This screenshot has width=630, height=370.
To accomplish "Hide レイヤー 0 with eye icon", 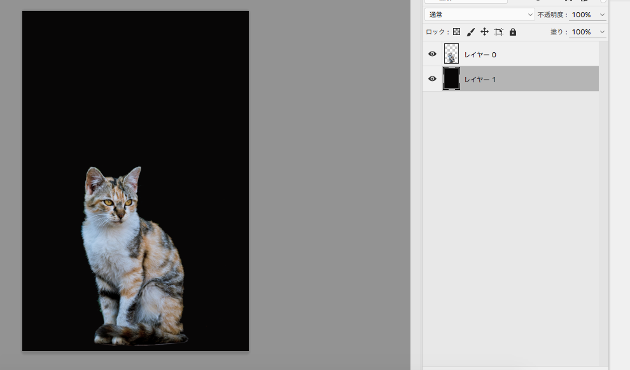I will tap(432, 54).
